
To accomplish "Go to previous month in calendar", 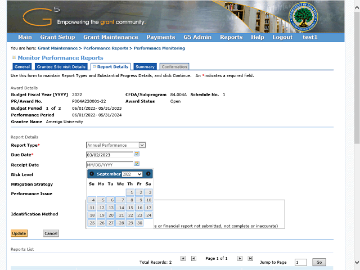I will [x=92, y=174].
